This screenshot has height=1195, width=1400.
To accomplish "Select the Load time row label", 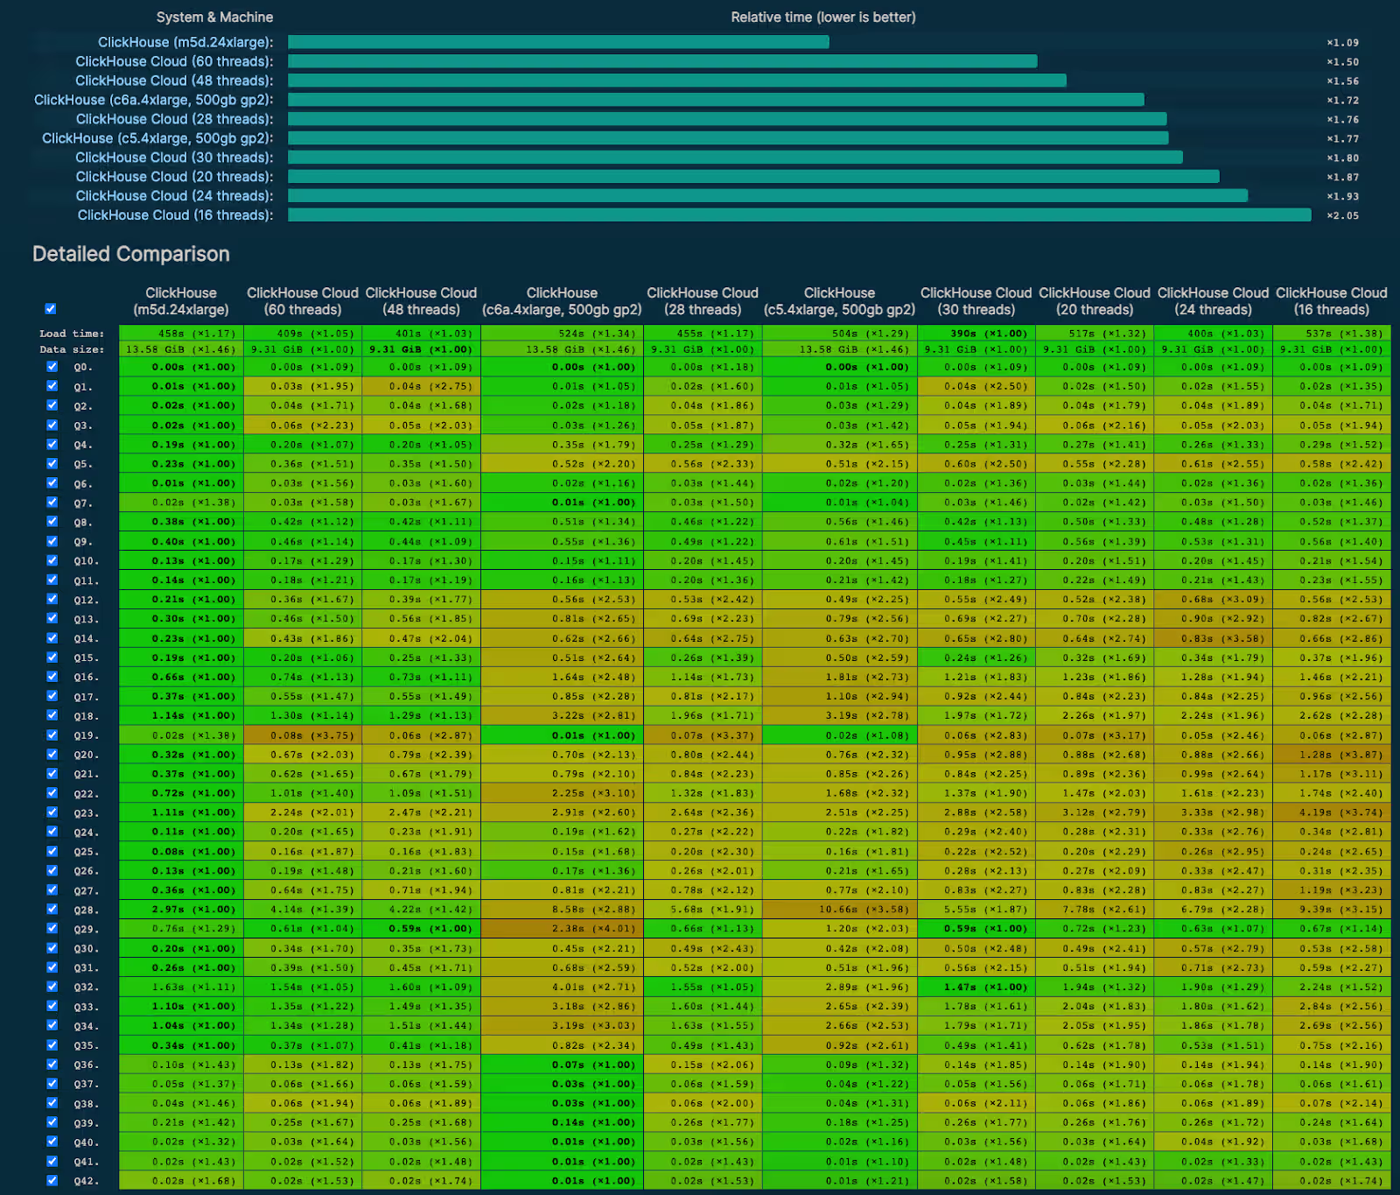I will (x=73, y=333).
